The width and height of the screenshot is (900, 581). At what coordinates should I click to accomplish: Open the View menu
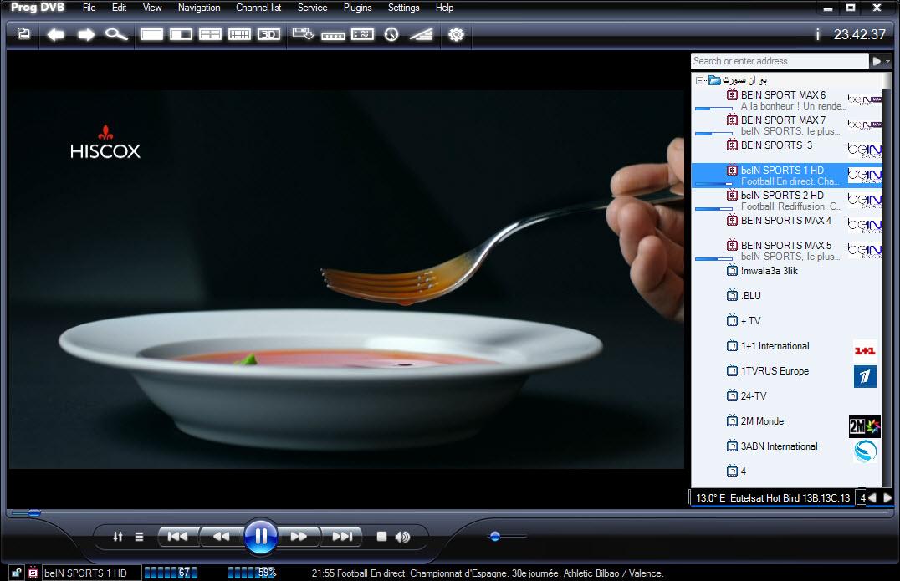pos(152,8)
